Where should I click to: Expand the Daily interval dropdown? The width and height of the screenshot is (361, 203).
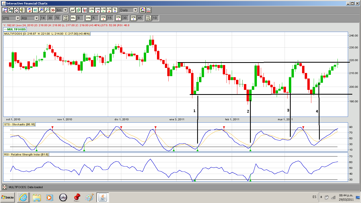click(x=135, y=10)
